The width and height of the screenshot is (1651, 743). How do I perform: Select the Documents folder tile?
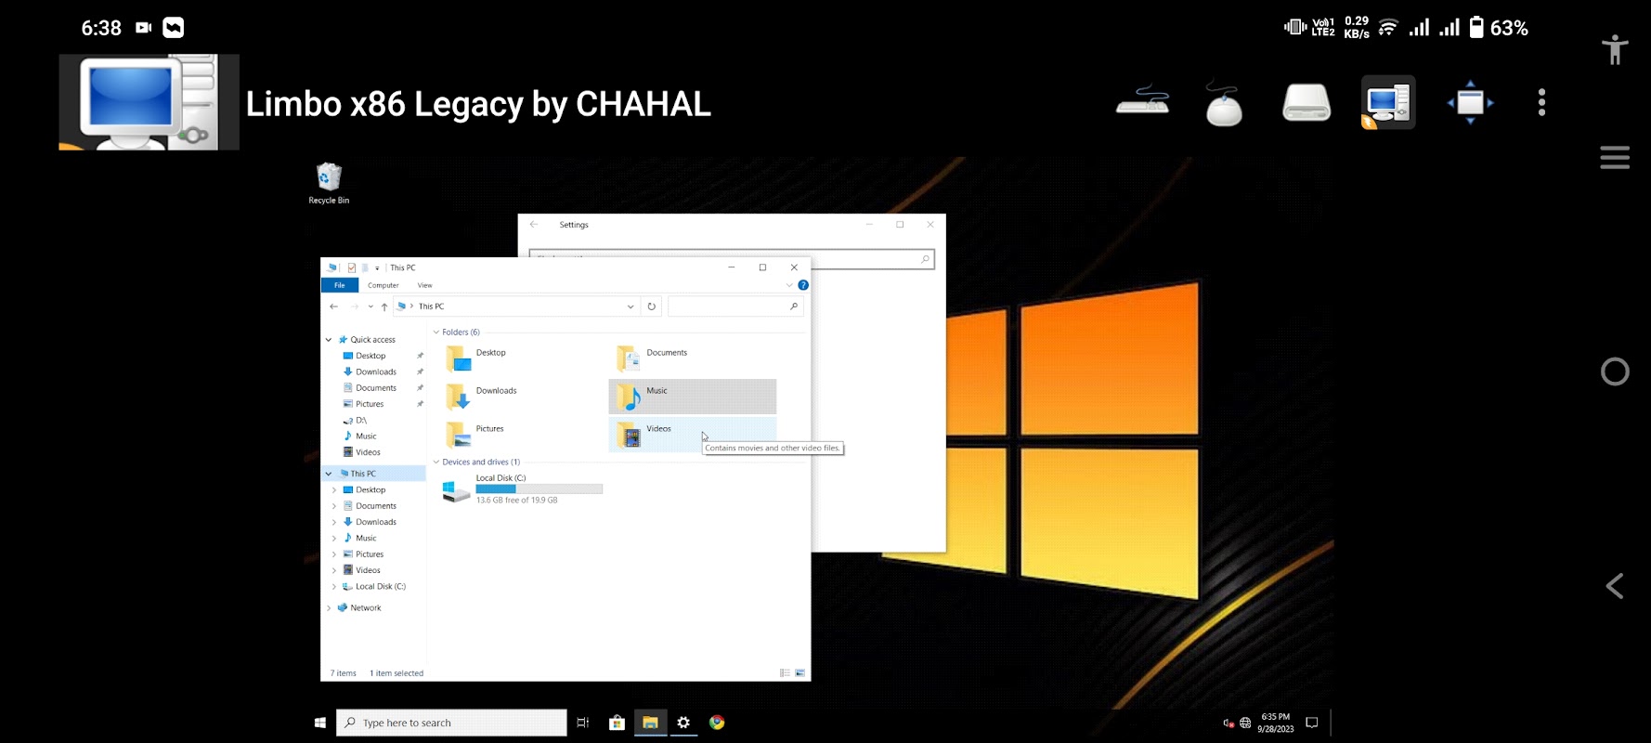coord(692,358)
